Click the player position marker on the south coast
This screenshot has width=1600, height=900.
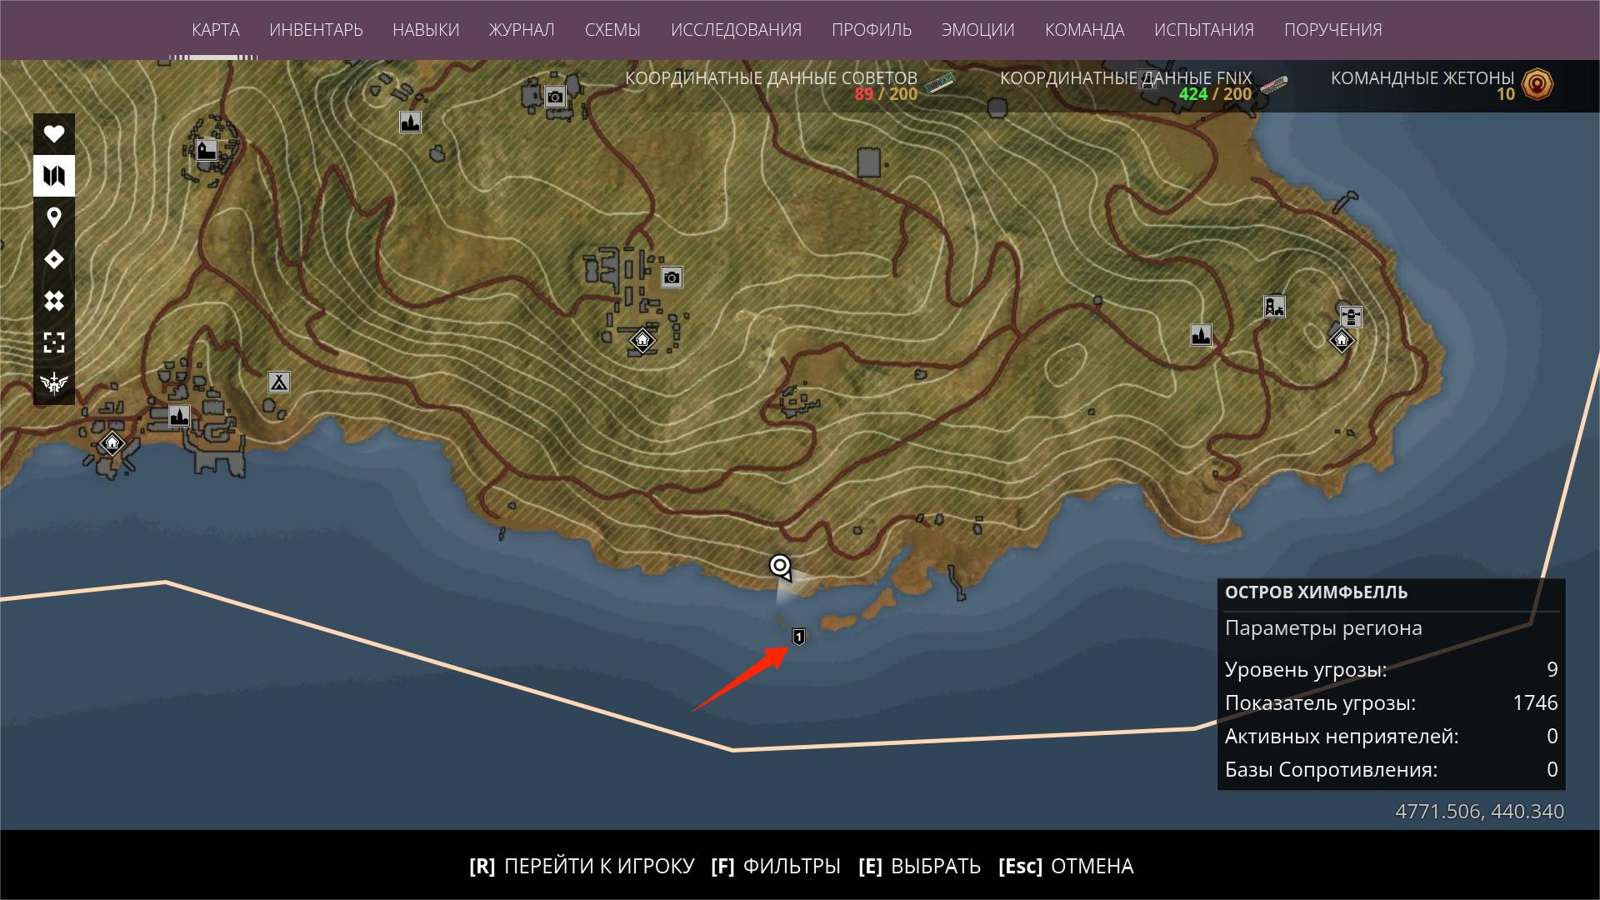(780, 567)
